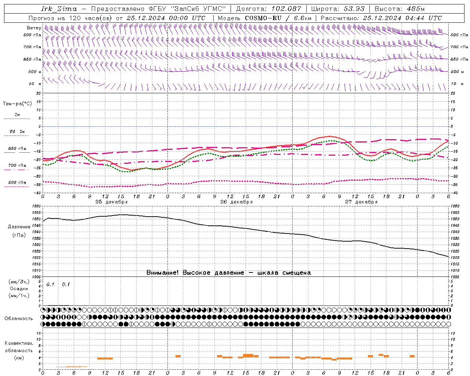470x376 pixels.
Task: Click the 'Тем-ра(°C)' temperature axis title
Action: coord(17,104)
